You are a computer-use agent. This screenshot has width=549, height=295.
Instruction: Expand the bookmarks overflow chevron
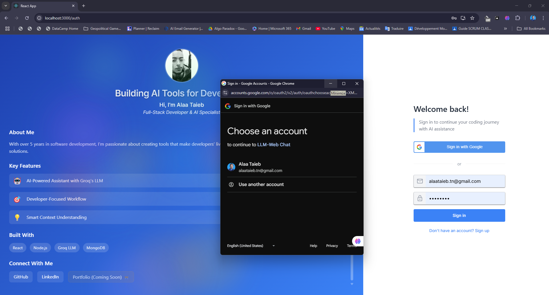tap(505, 28)
